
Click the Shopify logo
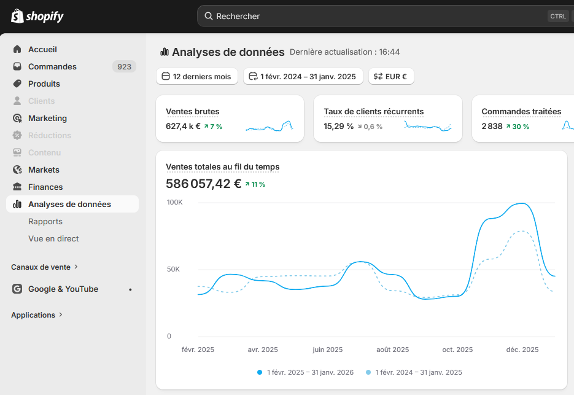click(37, 16)
